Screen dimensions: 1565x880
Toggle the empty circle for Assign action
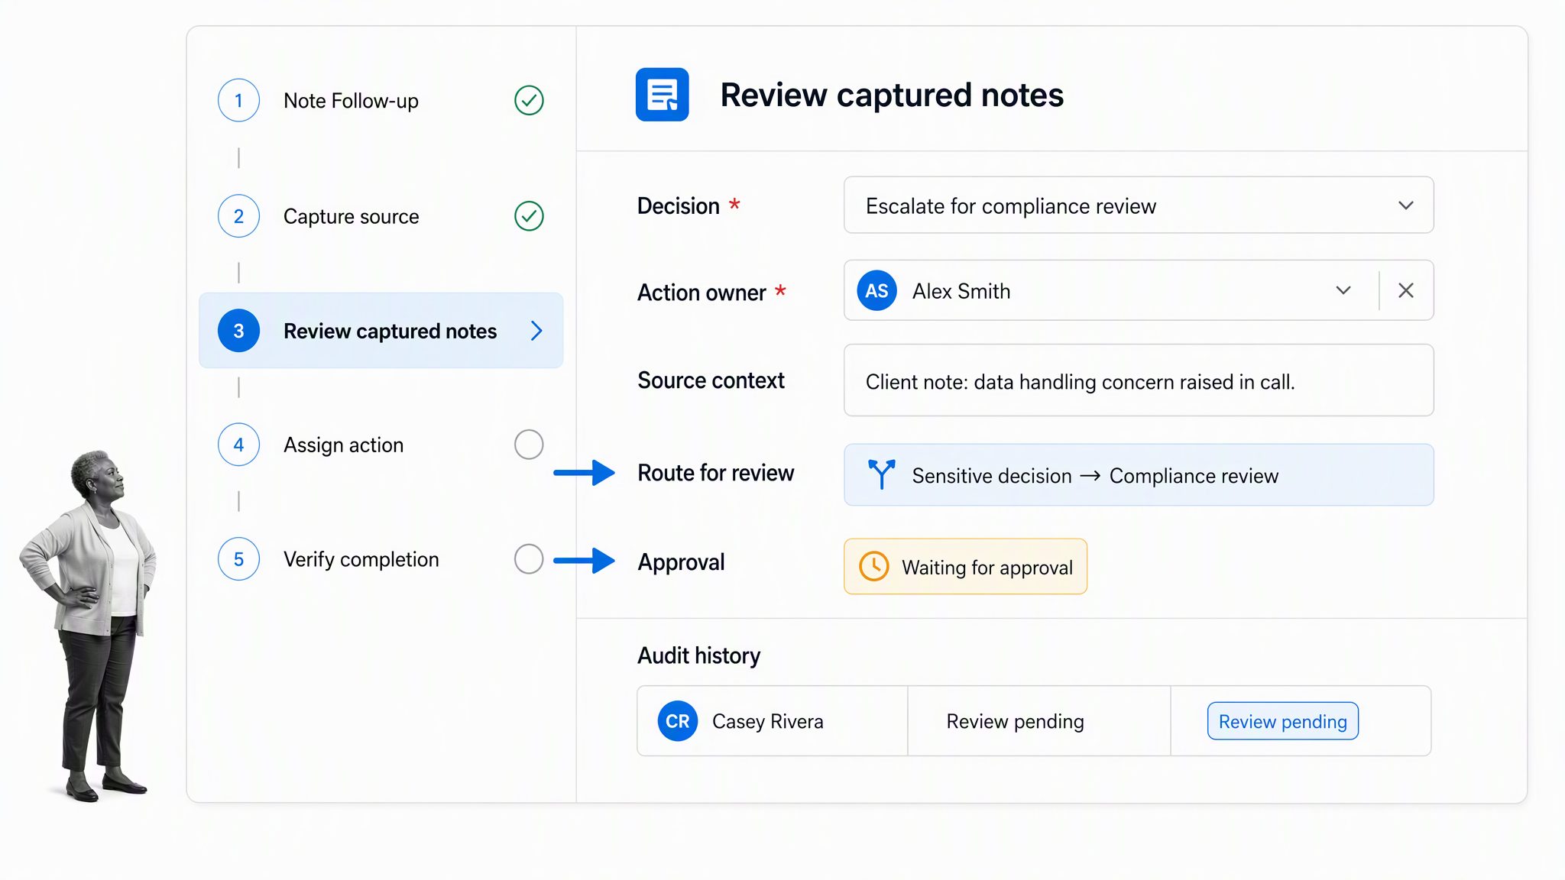[x=529, y=445]
